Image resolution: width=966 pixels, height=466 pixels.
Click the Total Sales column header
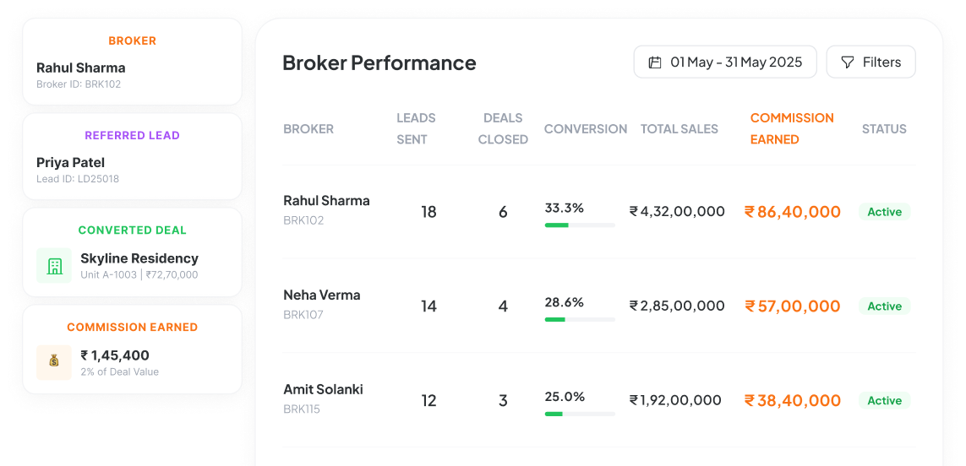679,128
